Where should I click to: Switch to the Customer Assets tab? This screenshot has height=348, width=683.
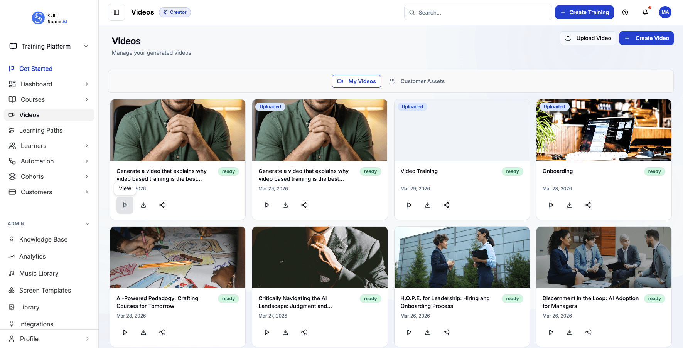coord(417,81)
